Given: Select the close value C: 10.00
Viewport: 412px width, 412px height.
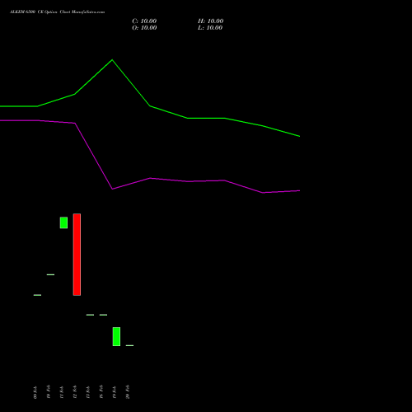Looking at the screenshot, I should [x=144, y=21].
